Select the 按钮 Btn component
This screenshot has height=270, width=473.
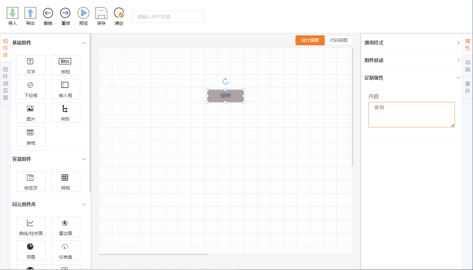coord(66,65)
